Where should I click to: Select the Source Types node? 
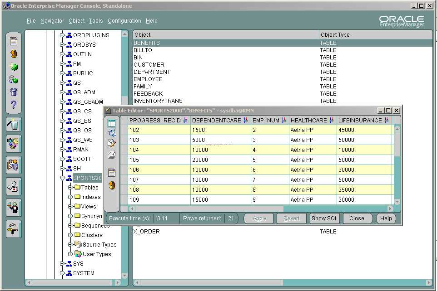99,245
